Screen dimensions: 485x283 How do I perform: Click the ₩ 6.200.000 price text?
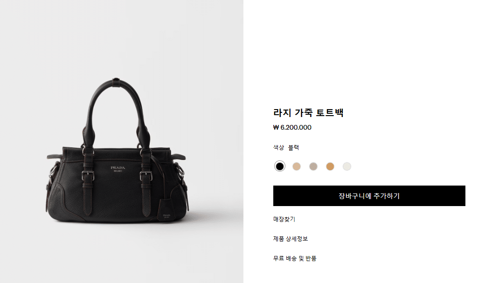[292, 127]
